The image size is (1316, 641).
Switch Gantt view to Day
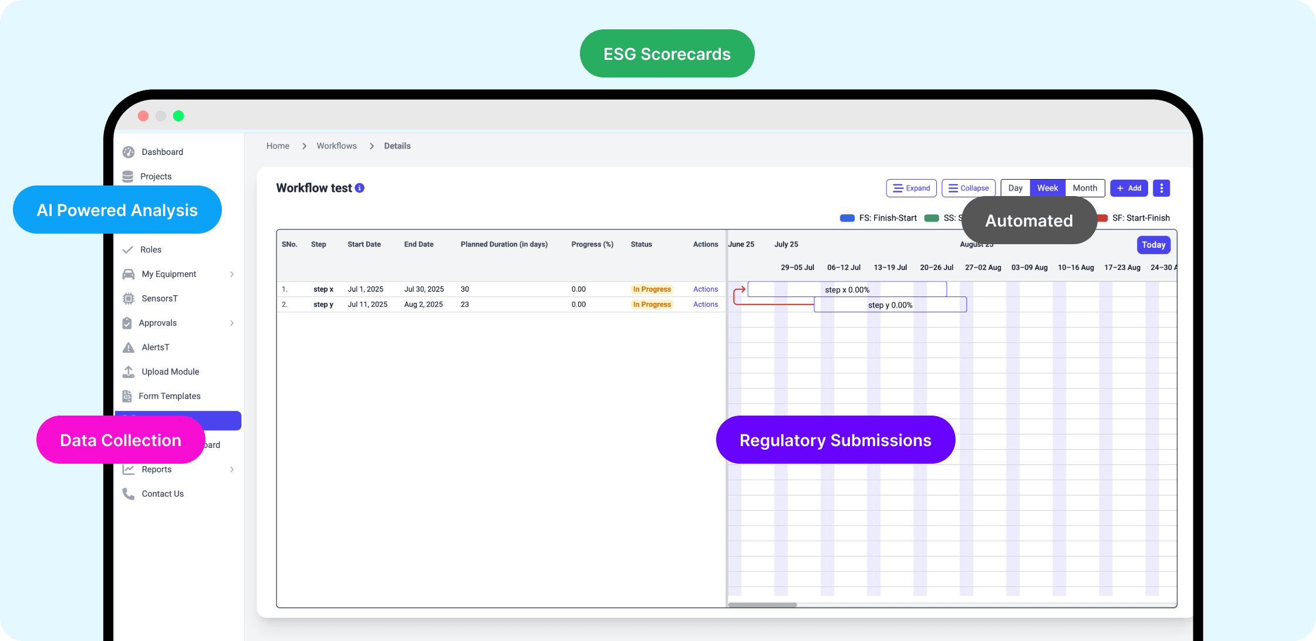[1015, 188]
